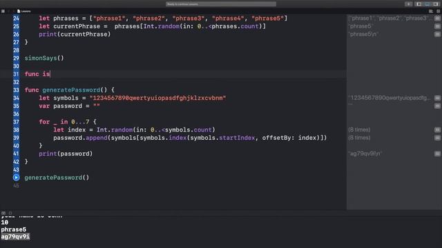Click the generatePassword function name on line 33
This screenshot has height=248, width=442.
(x=71, y=90)
